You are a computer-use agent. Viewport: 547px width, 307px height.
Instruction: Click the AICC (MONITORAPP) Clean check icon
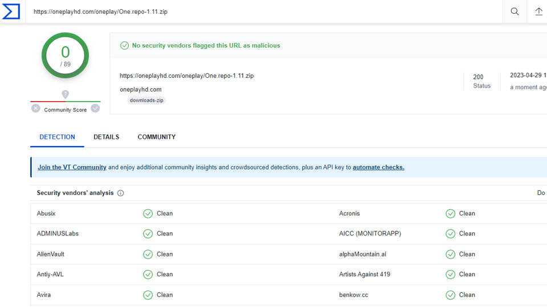tap(450, 234)
